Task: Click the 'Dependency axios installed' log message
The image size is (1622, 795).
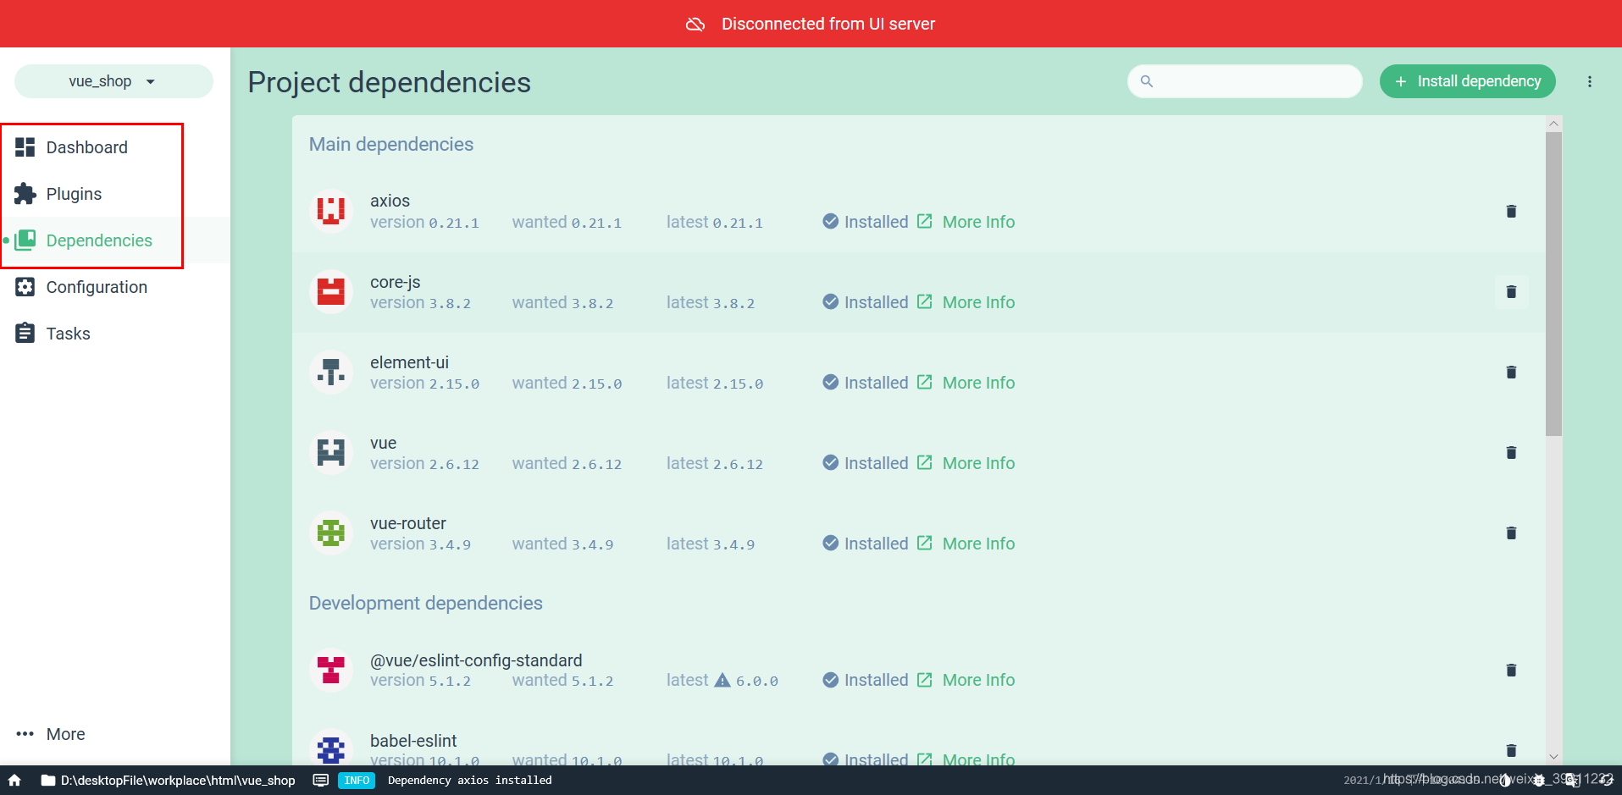Action: click(470, 781)
